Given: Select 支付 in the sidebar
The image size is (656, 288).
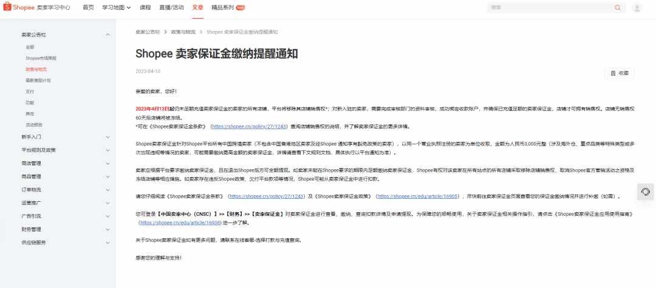Looking at the screenshot, I should pyautogui.click(x=30, y=92).
